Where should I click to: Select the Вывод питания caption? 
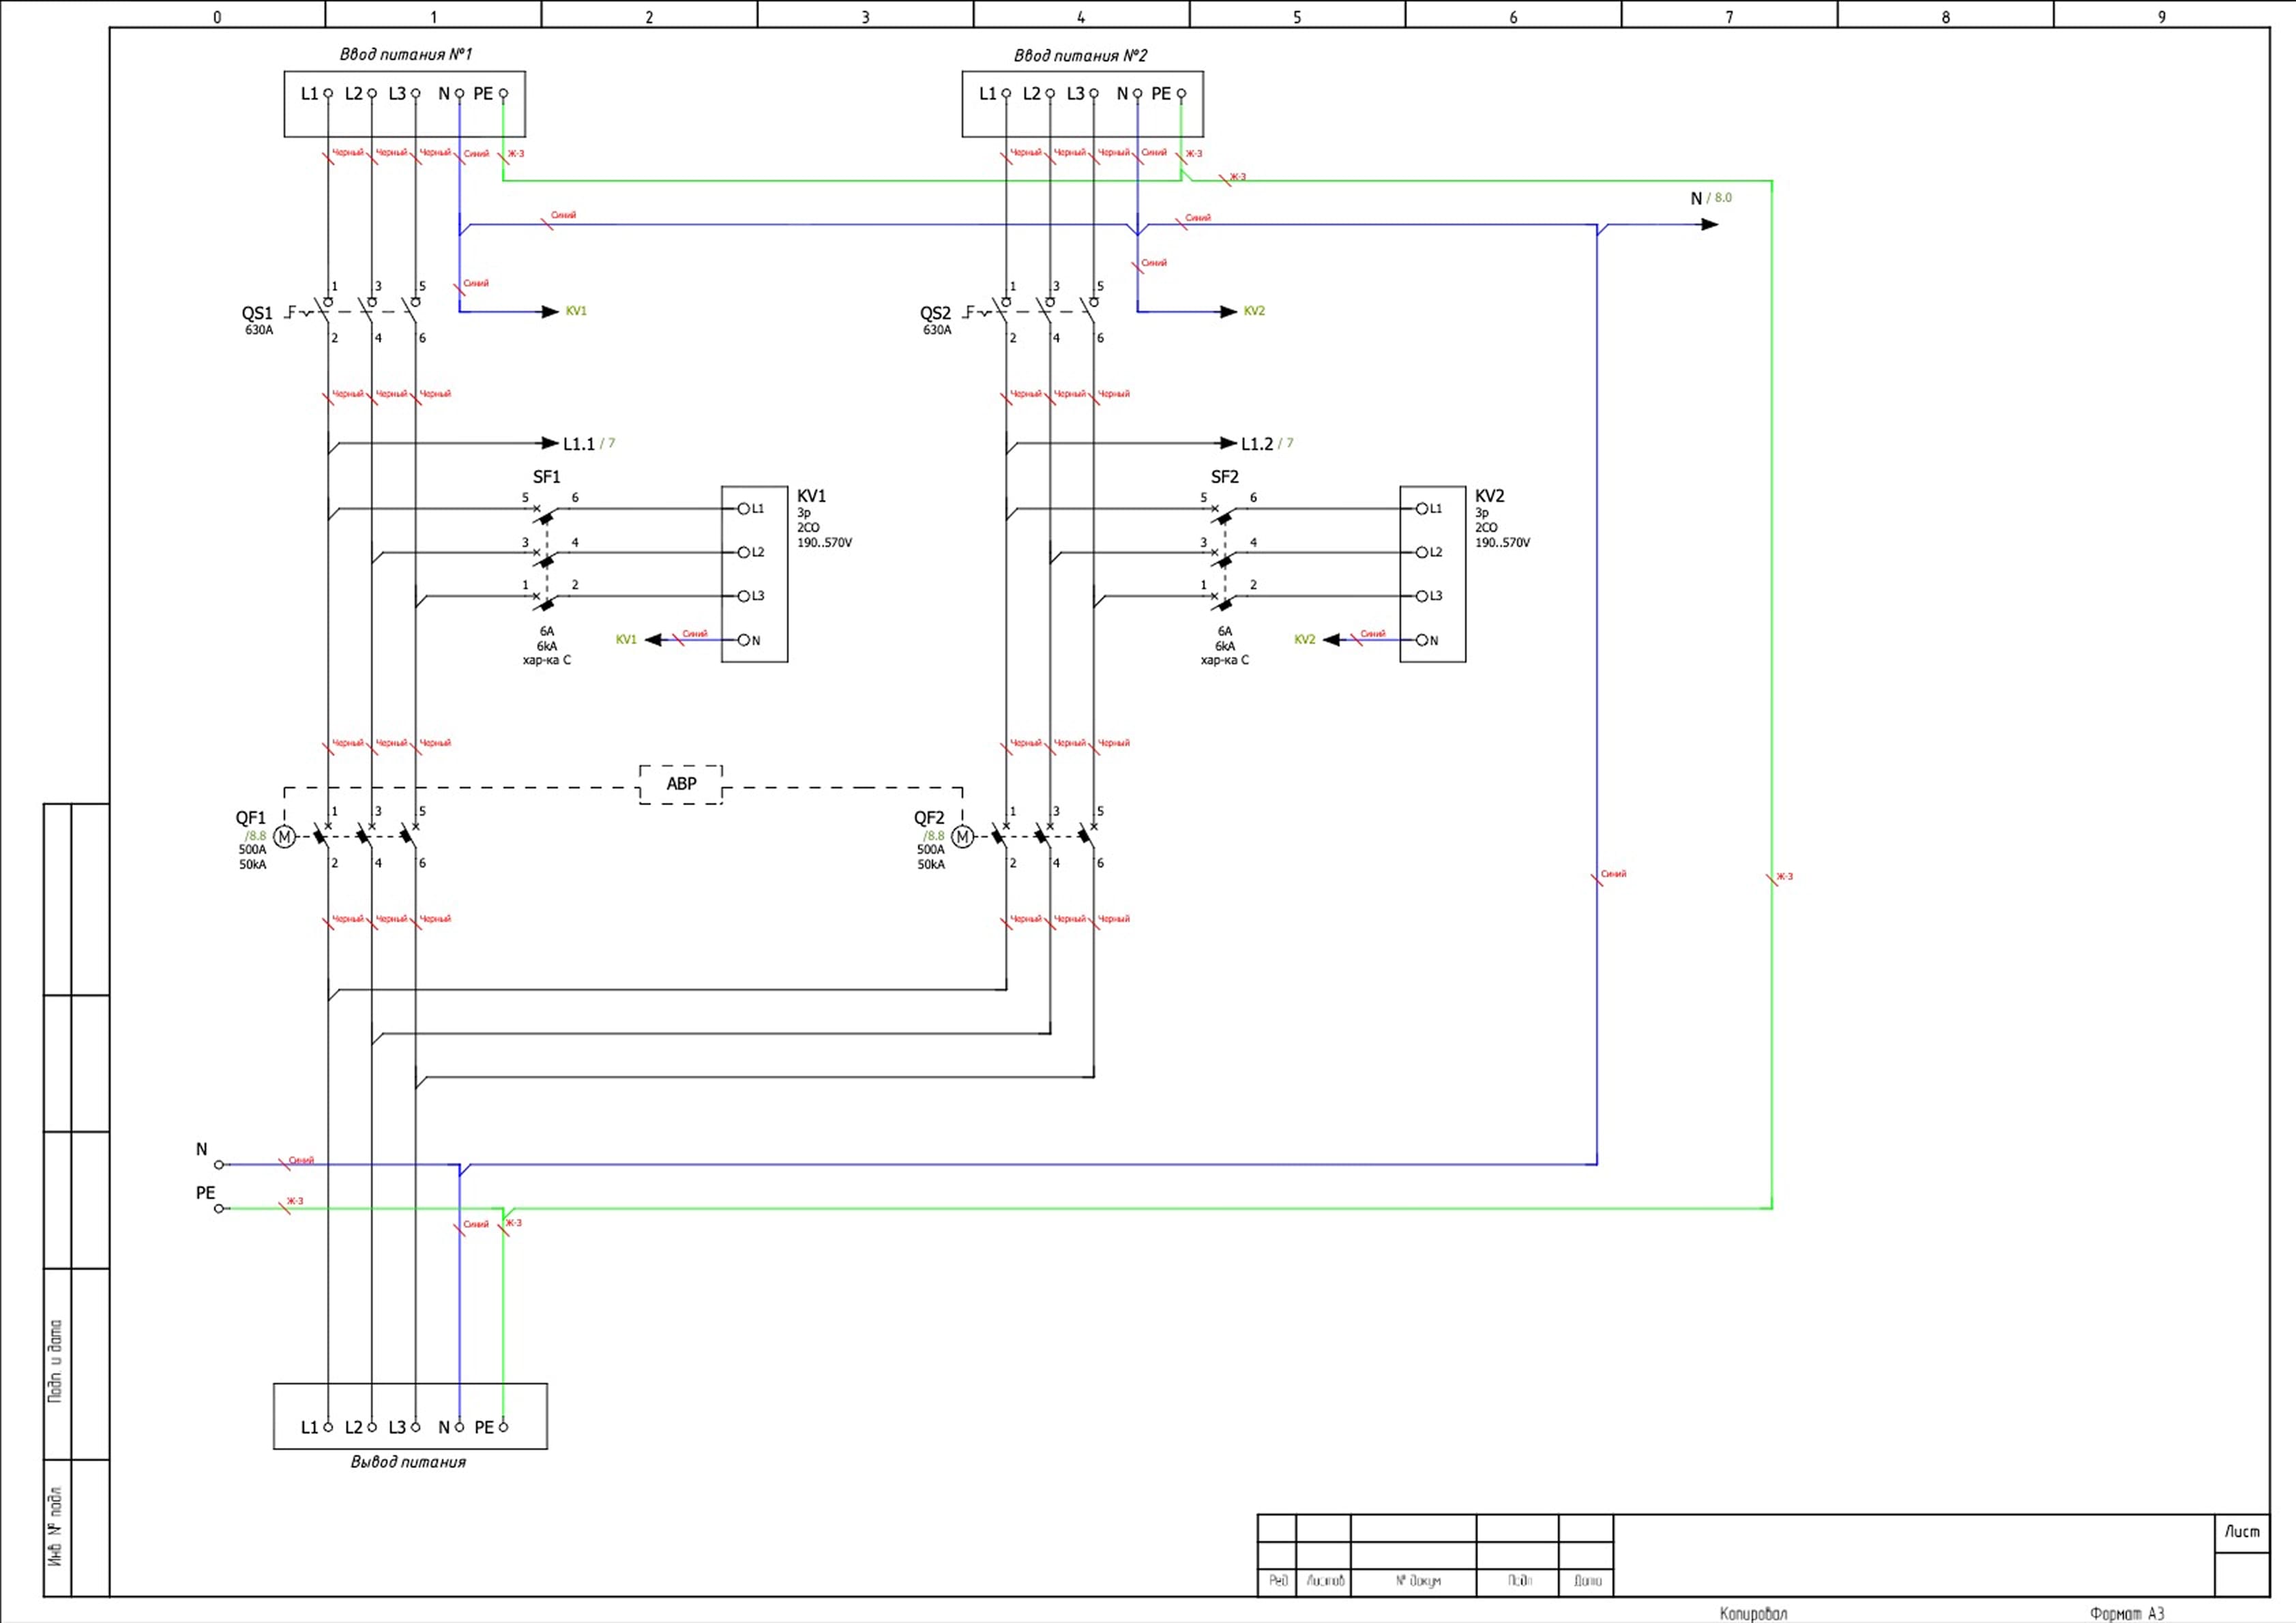tap(408, 1462)
